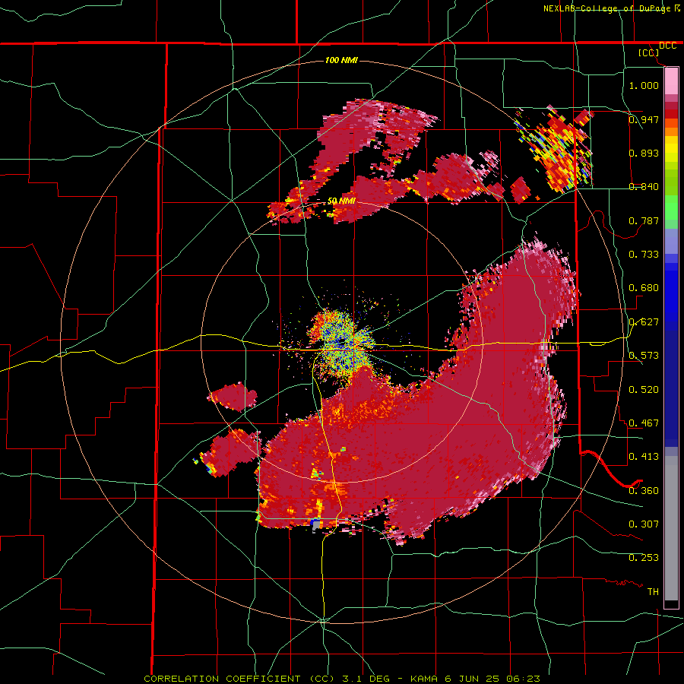Click the 0.680 legend value
Image resolution: width=684 pixels, height=684 pixels.
click(x=644, y=288)
